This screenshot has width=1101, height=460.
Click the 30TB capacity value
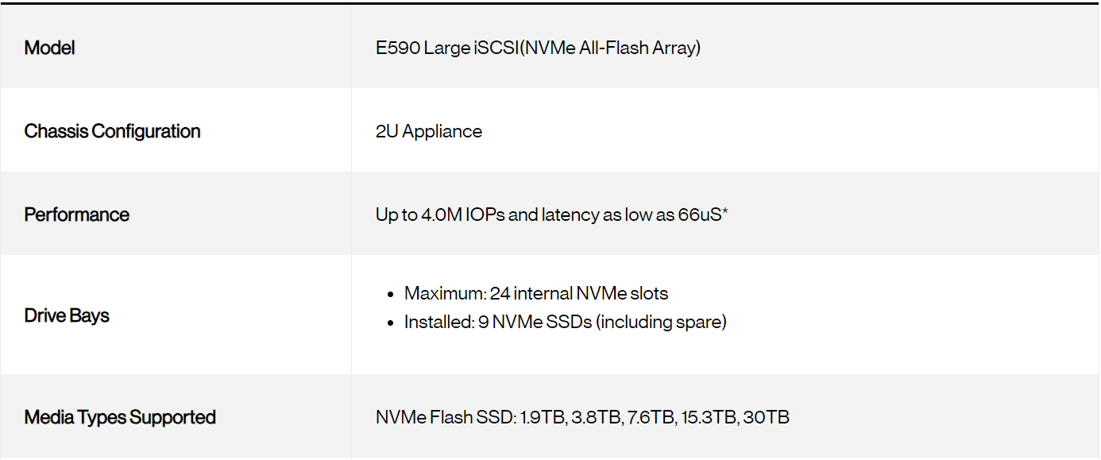tap(766, 417)
